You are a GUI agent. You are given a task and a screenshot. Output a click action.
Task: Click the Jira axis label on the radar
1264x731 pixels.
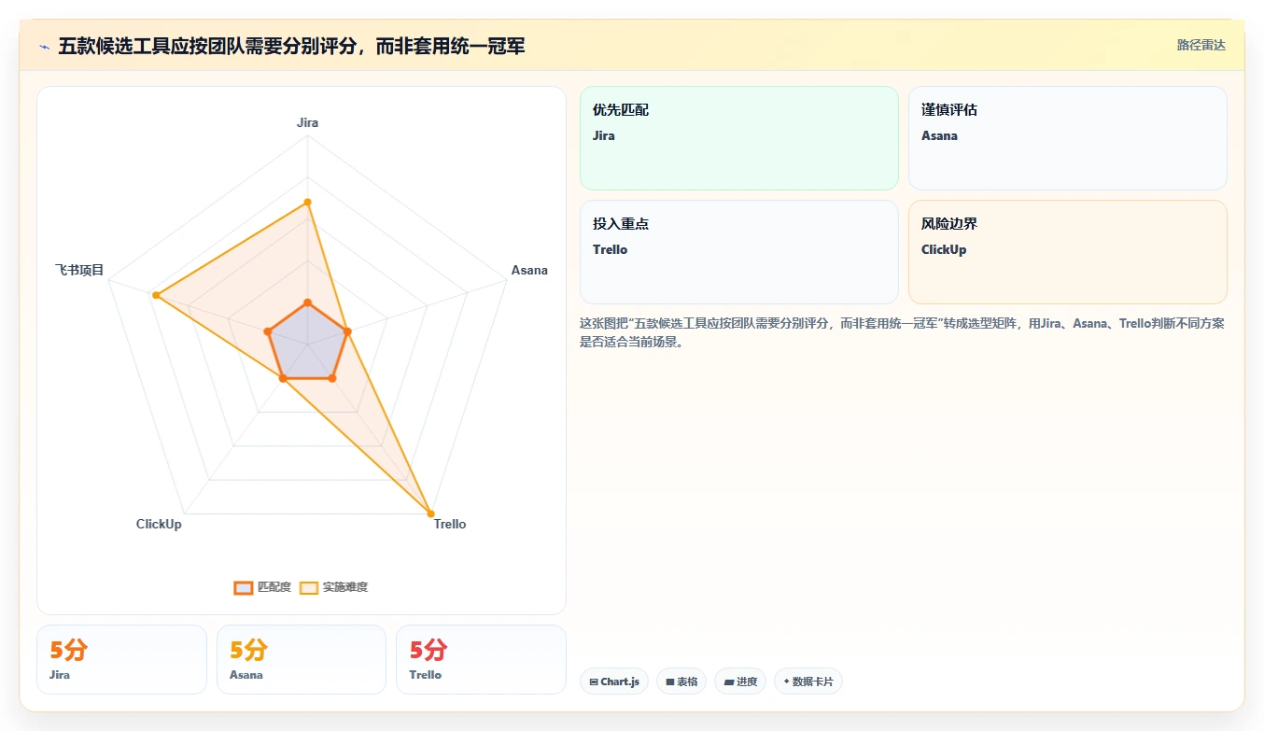tap(307, 122)
